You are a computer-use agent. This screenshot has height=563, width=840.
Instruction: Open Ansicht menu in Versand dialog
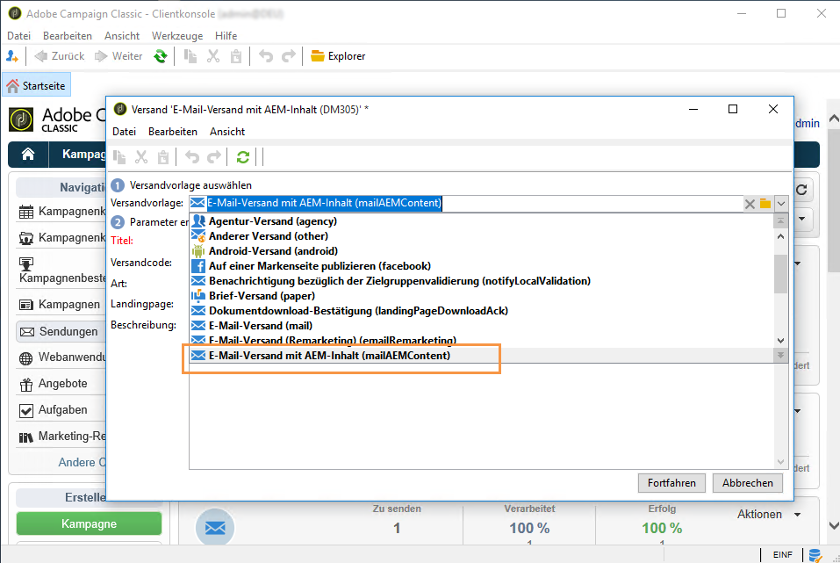(227, 132)
